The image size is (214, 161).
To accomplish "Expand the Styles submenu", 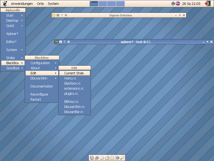I will click(x=13, y=58).
